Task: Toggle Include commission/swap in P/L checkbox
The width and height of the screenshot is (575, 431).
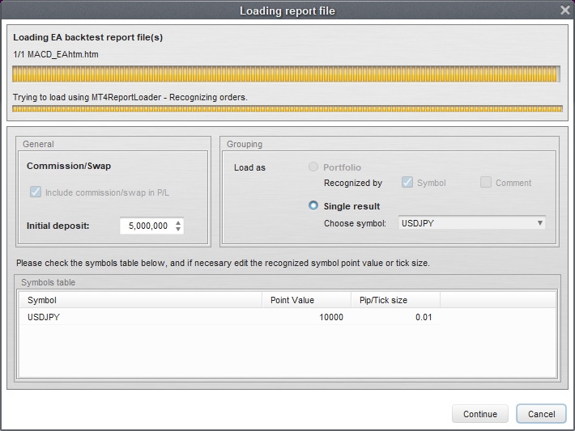Action: pos(36,193)
